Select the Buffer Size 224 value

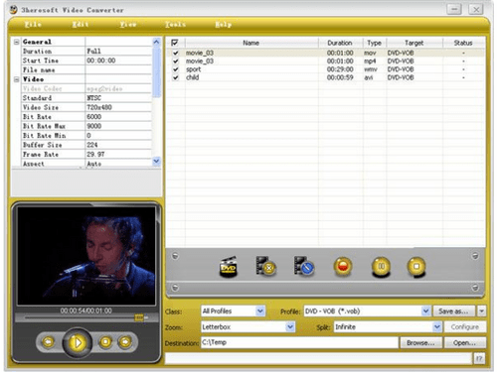[x=118, y=145]
